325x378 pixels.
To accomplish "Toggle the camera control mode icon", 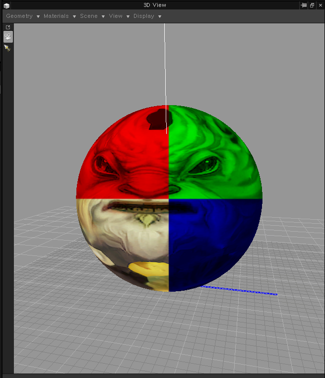I will tap(8, 37).
